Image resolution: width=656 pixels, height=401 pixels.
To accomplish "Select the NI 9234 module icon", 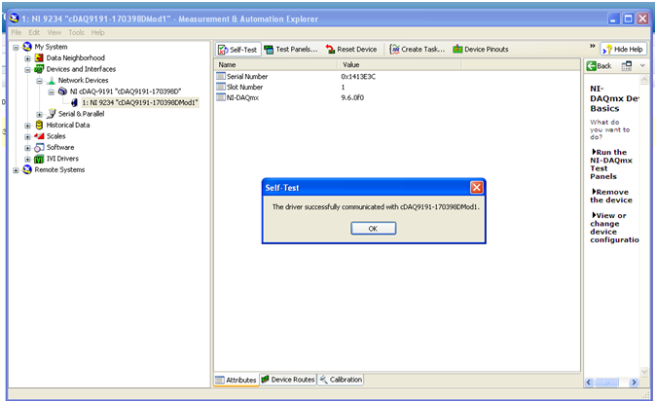I will [74, 102].
